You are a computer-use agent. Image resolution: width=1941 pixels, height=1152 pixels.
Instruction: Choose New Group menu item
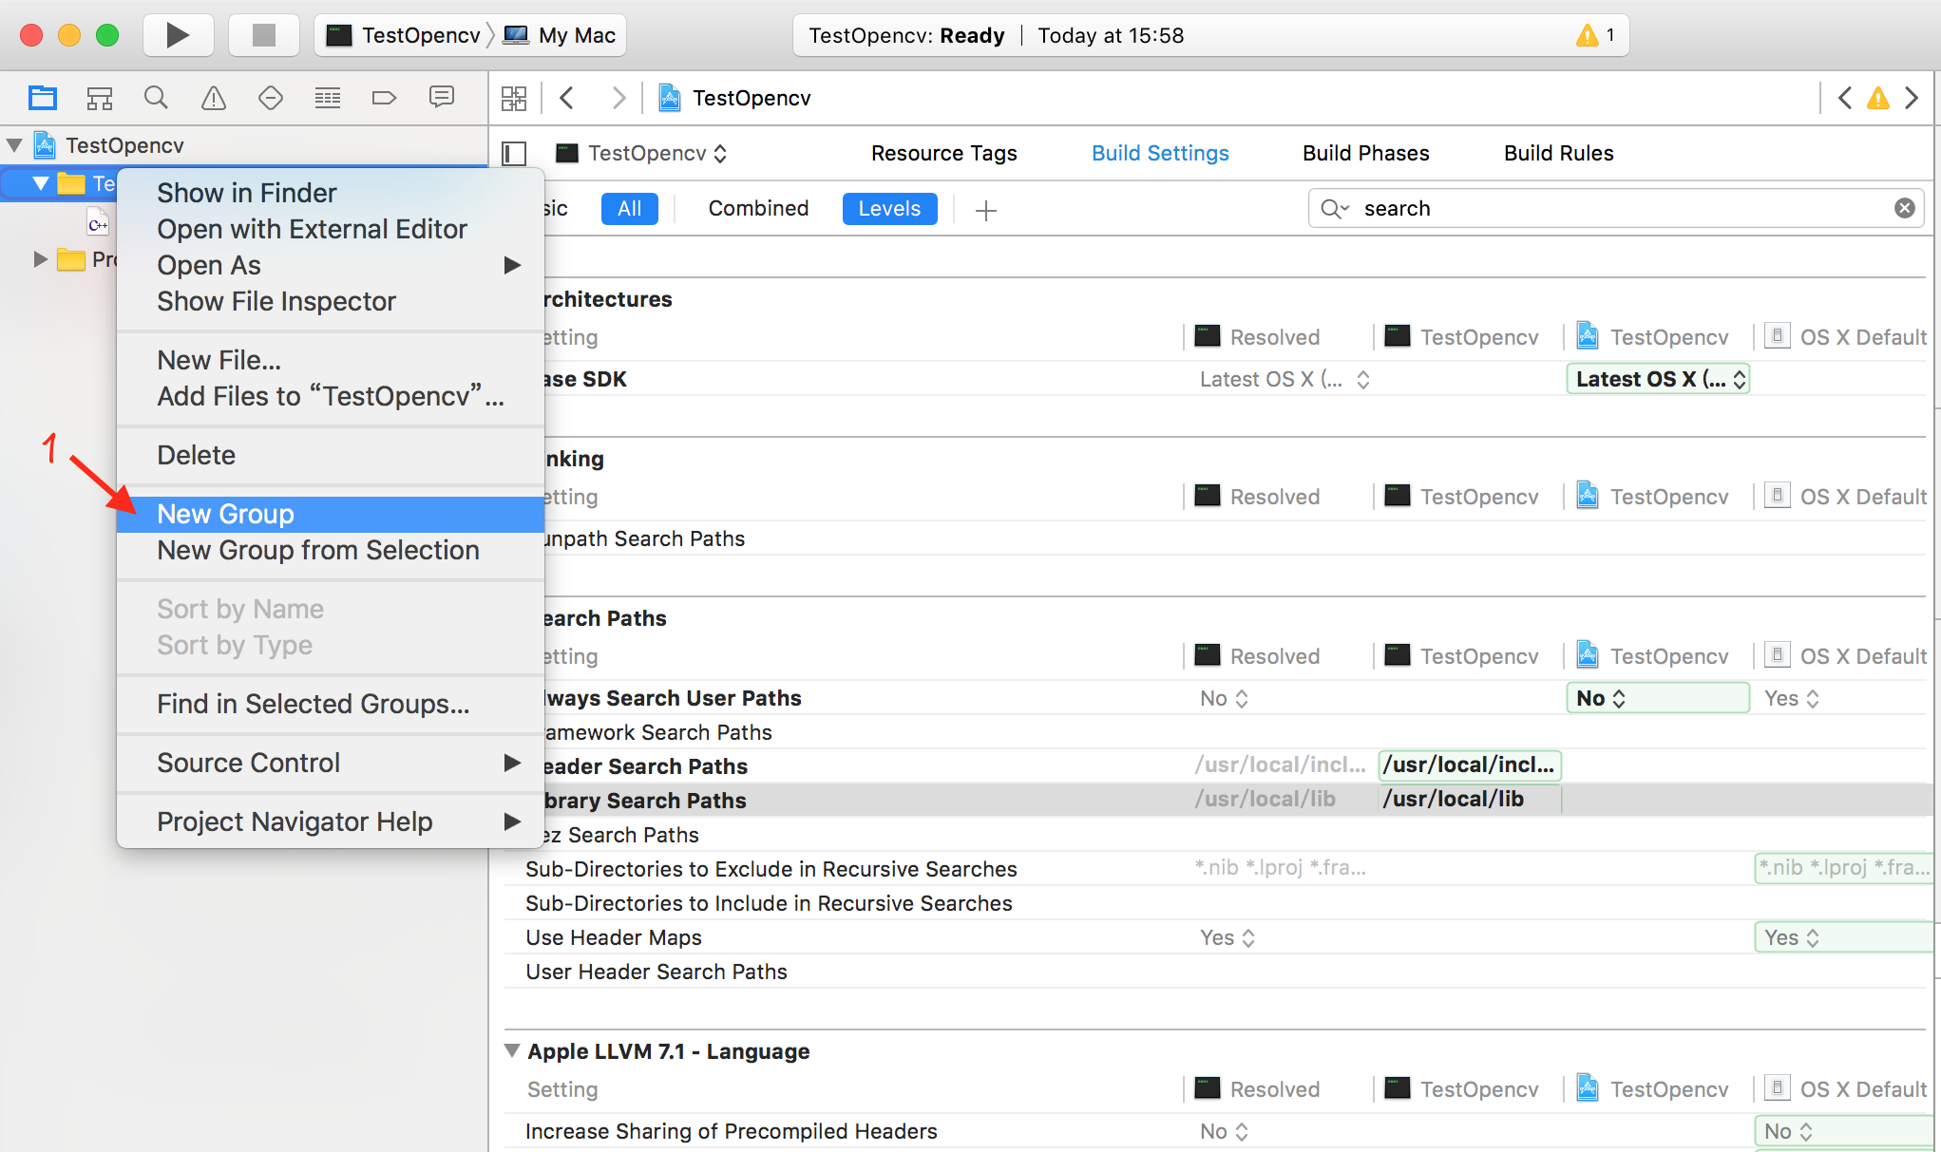pyautogui.click(x=331, y=514)
